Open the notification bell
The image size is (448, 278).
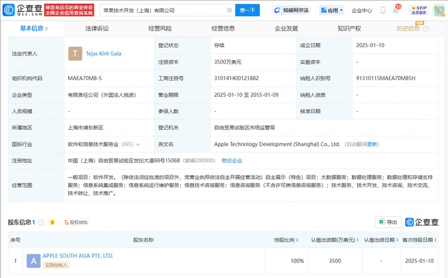tap(395, 10)
